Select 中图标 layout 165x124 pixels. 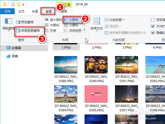tap(52, 25)
